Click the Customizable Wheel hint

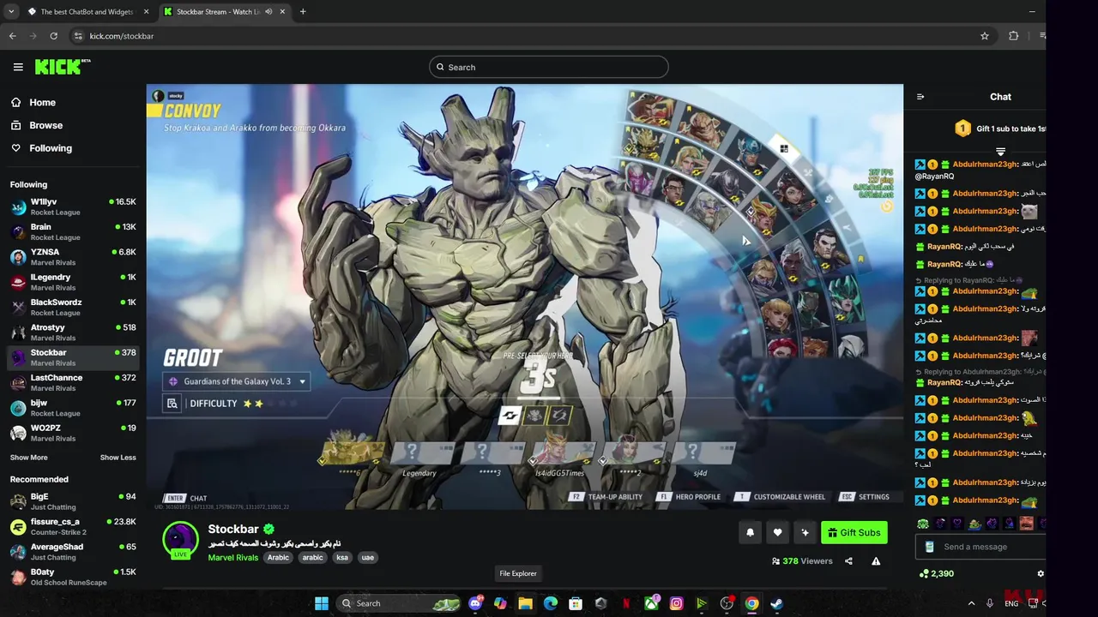click(780, 497)
